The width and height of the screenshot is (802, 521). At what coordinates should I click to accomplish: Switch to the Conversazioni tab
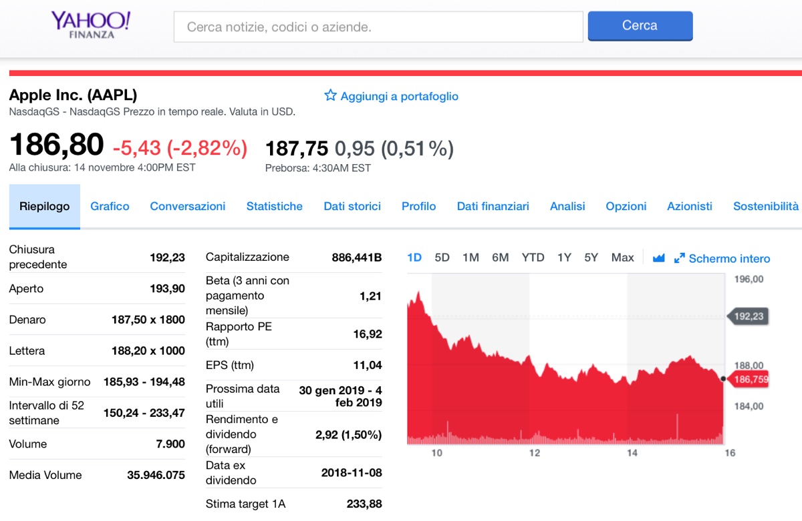pos(187,207)
